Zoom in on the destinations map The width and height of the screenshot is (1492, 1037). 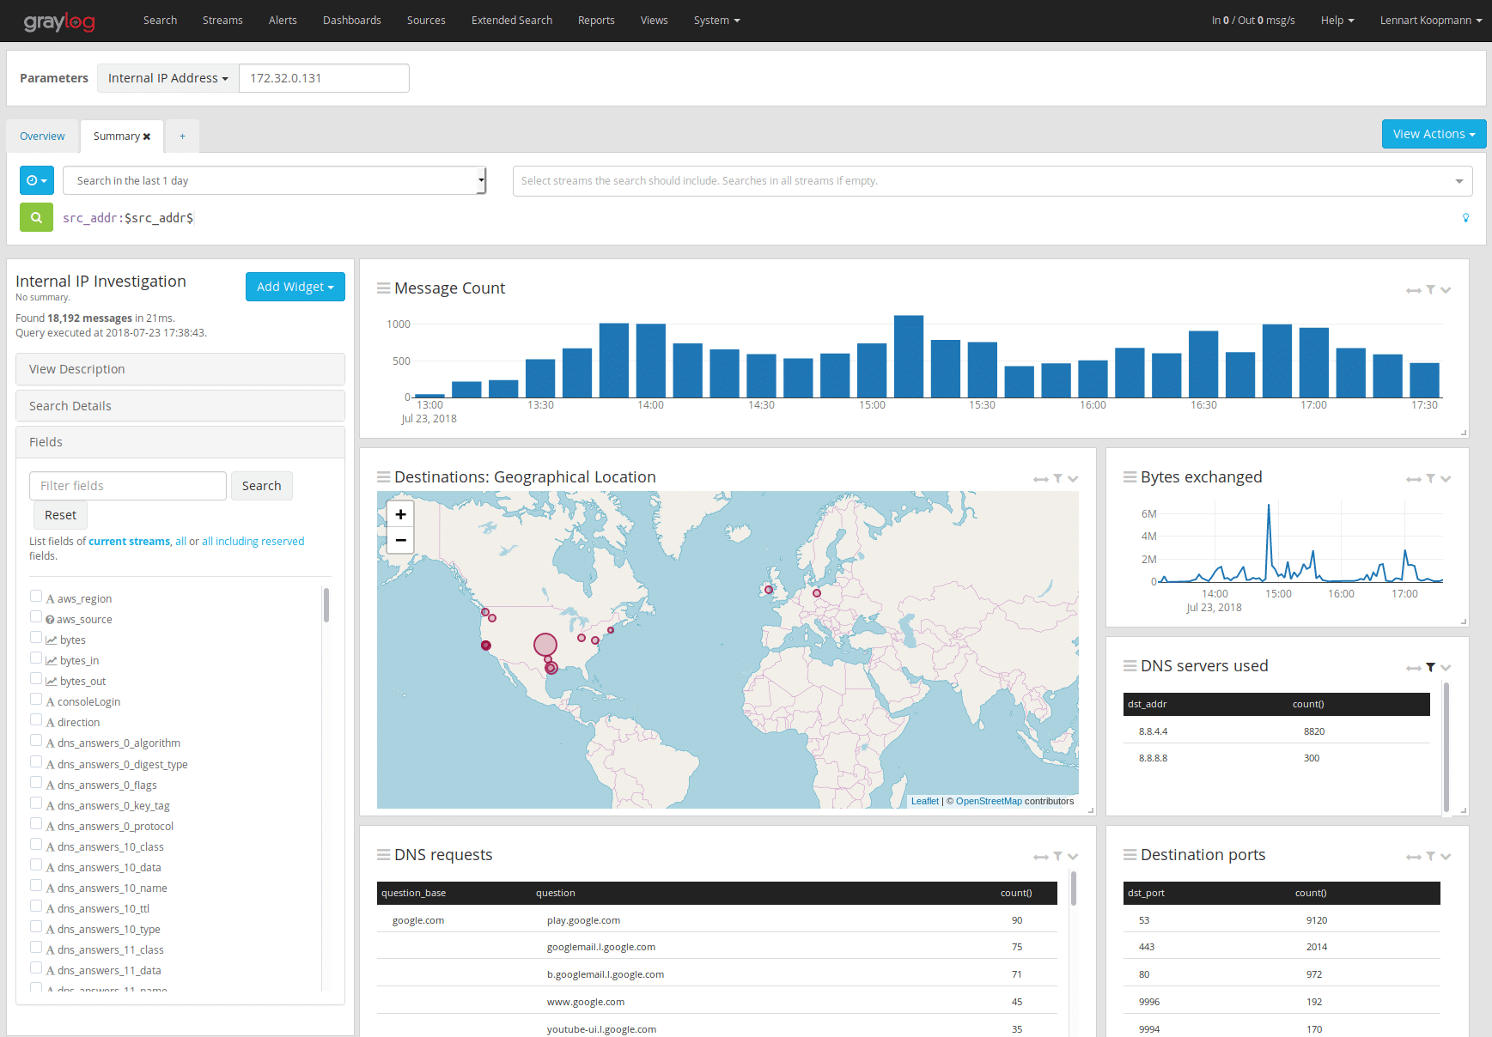(x=400, y=514)
